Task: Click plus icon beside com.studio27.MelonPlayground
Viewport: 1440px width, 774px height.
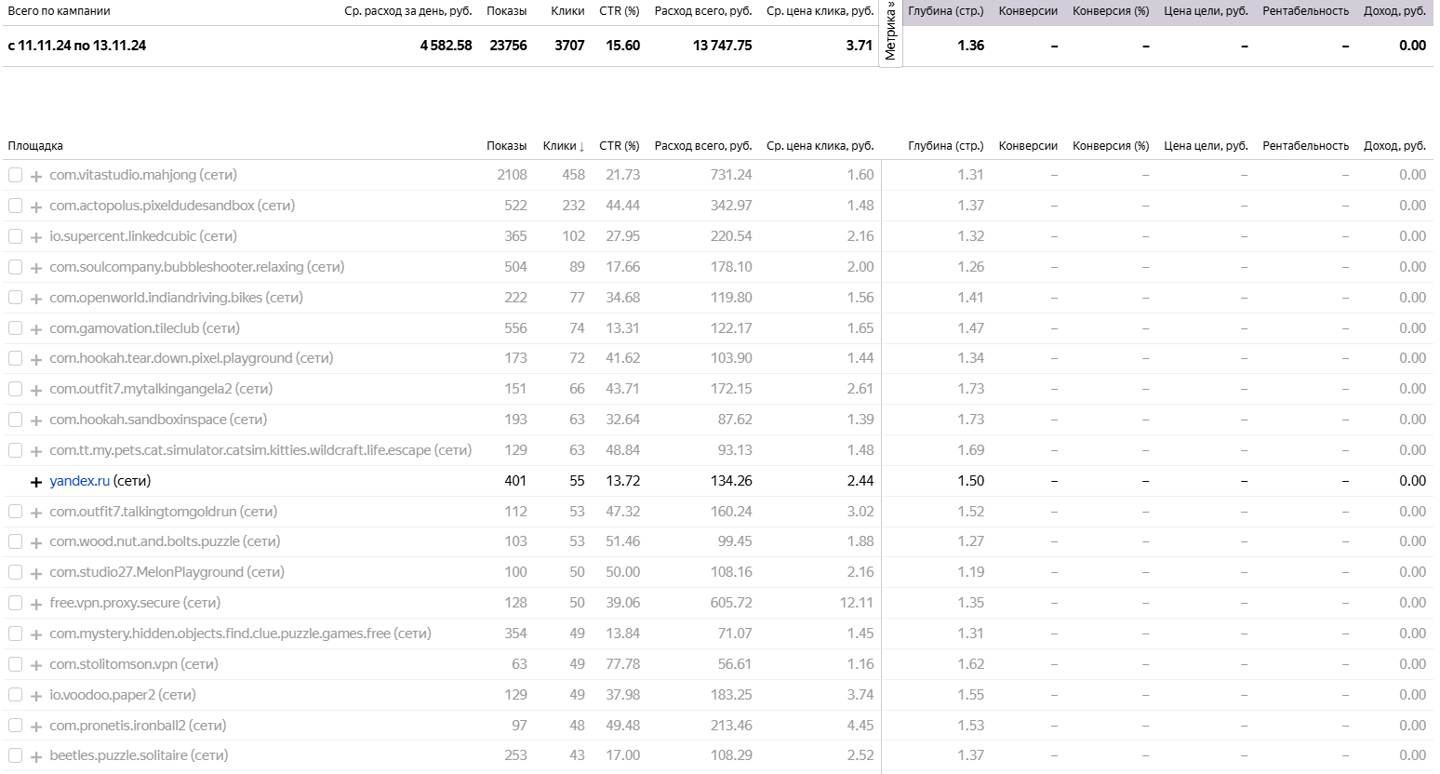Action: 36,573
